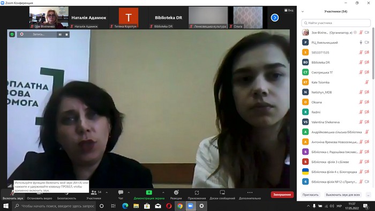Viewport: 375px width, 211px height.
Task: Click the red End meeting button
Action: pos(282,194)
